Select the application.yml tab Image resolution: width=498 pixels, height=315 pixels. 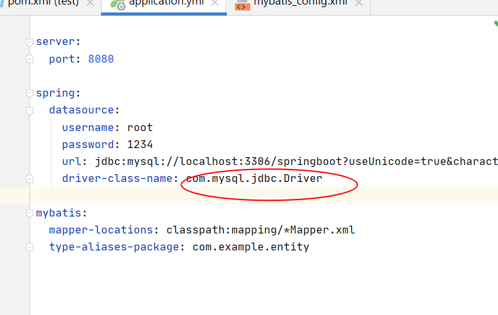(166, 3)
